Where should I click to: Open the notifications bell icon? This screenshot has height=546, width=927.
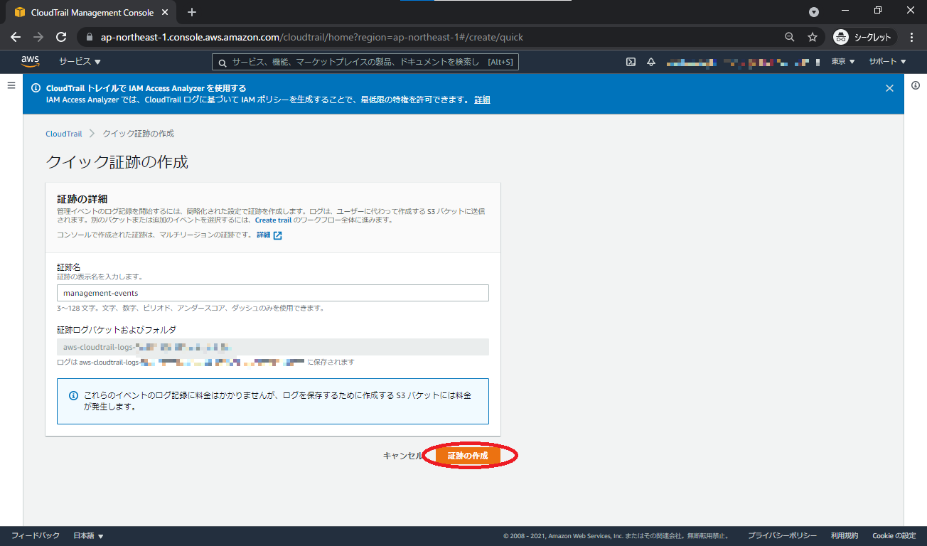650,62
